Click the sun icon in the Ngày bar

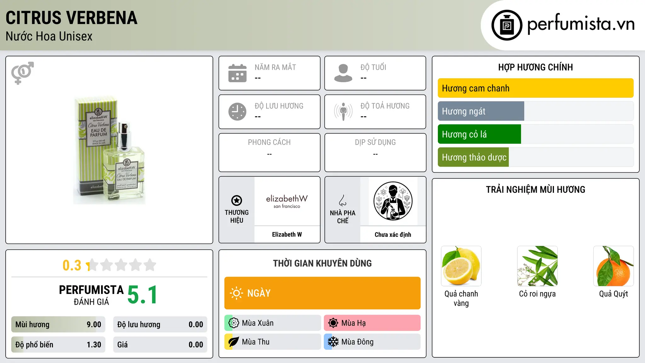pos(236,293)
